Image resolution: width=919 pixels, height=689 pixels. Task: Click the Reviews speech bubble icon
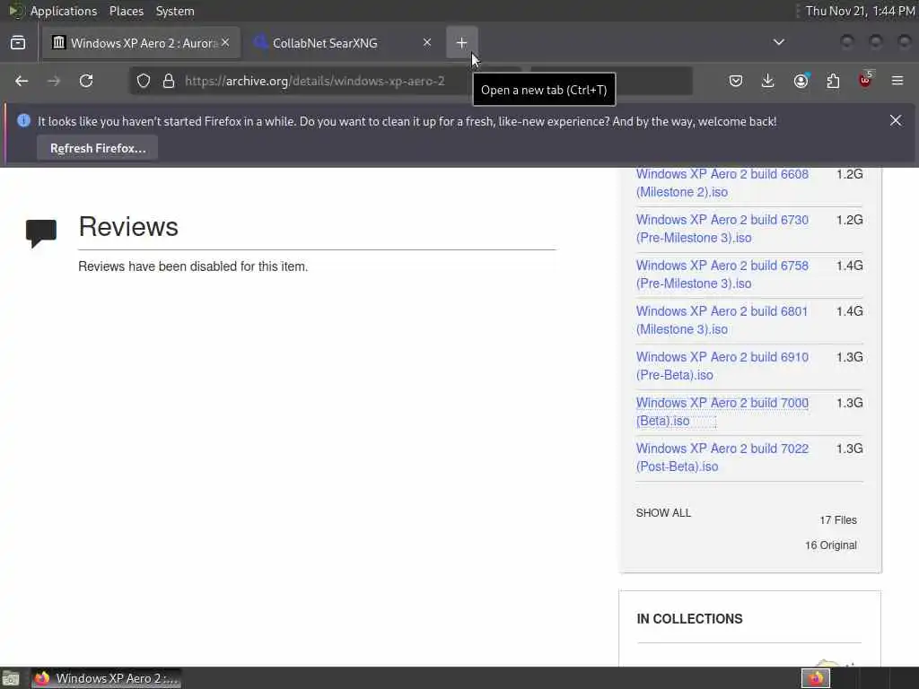click(41, 233)
